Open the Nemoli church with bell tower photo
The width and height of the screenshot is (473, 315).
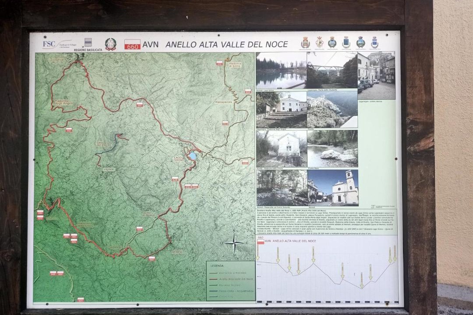coord(333,188)
